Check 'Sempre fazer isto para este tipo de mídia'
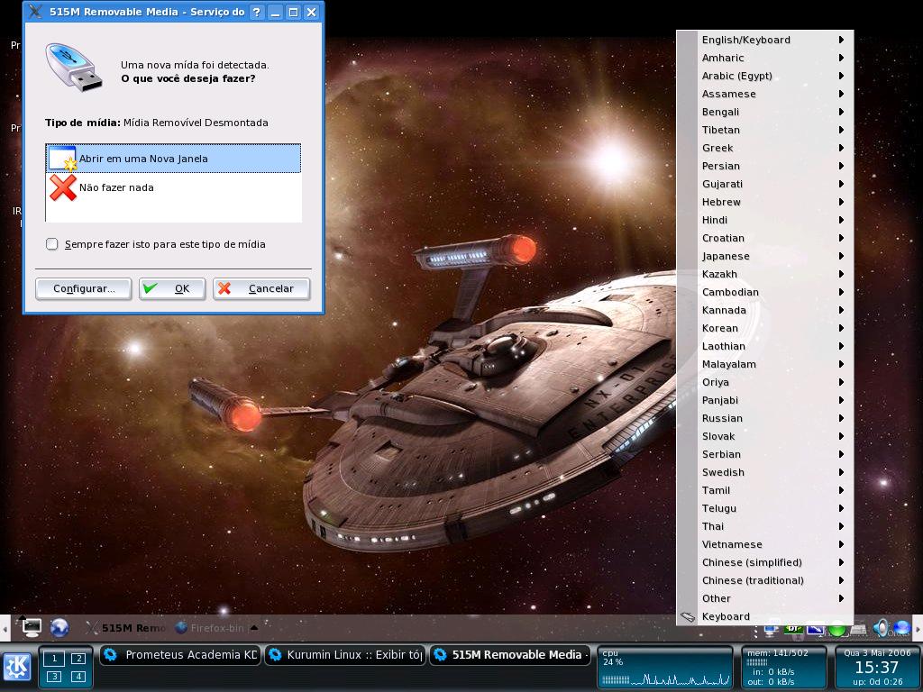Screen dimensions: 923x692 (51, 244)
